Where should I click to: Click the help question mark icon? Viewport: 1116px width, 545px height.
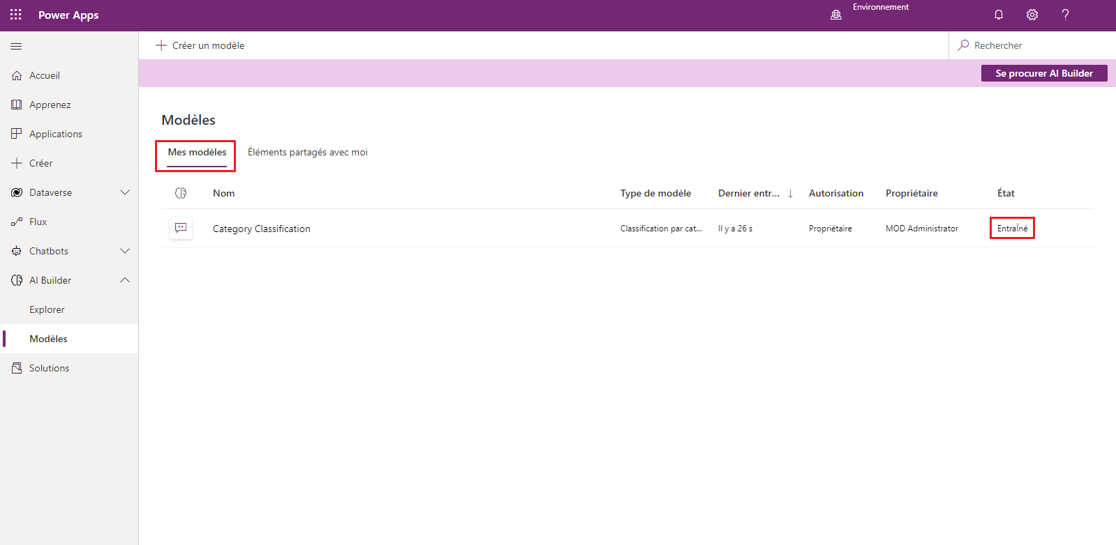coord(1065,15)
